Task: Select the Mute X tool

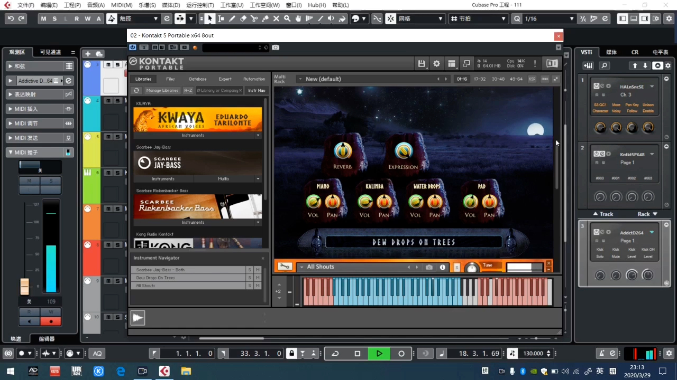Action: pyautogui.click(x=277, y=18)
